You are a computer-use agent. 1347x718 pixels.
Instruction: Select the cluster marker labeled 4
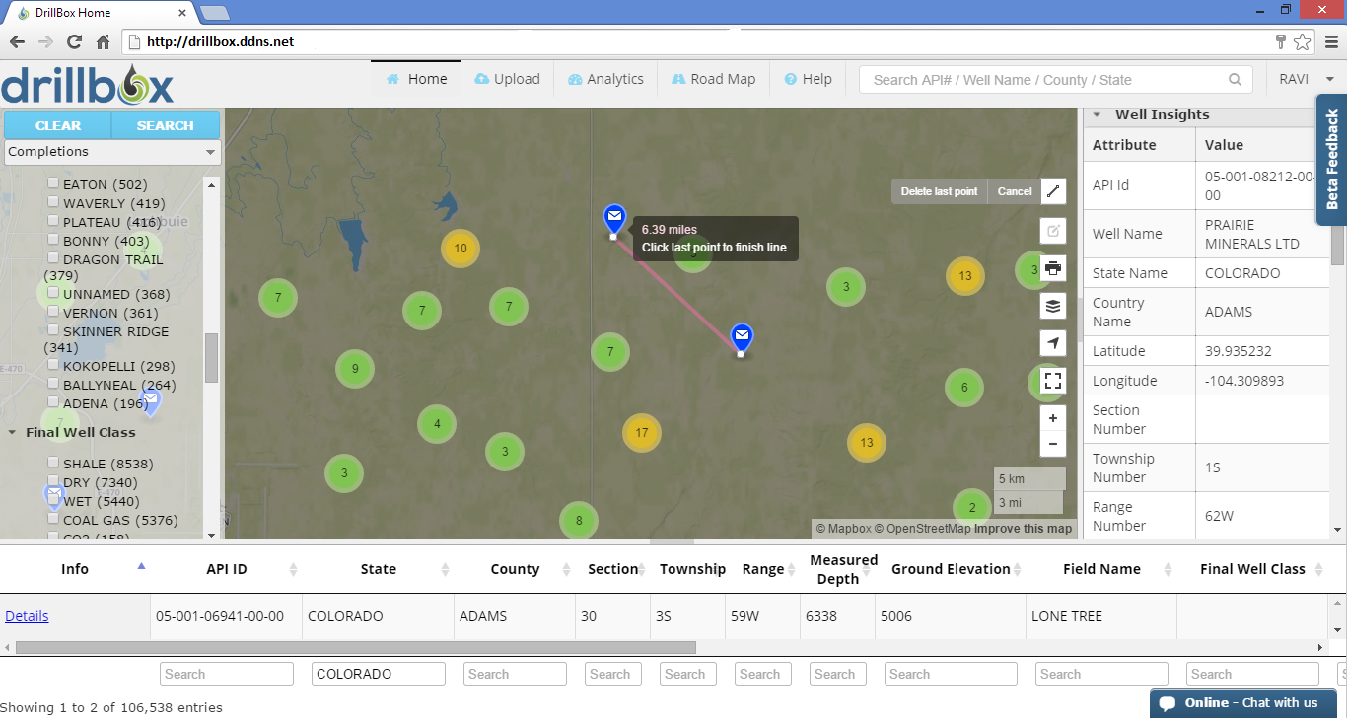point(437,425)
